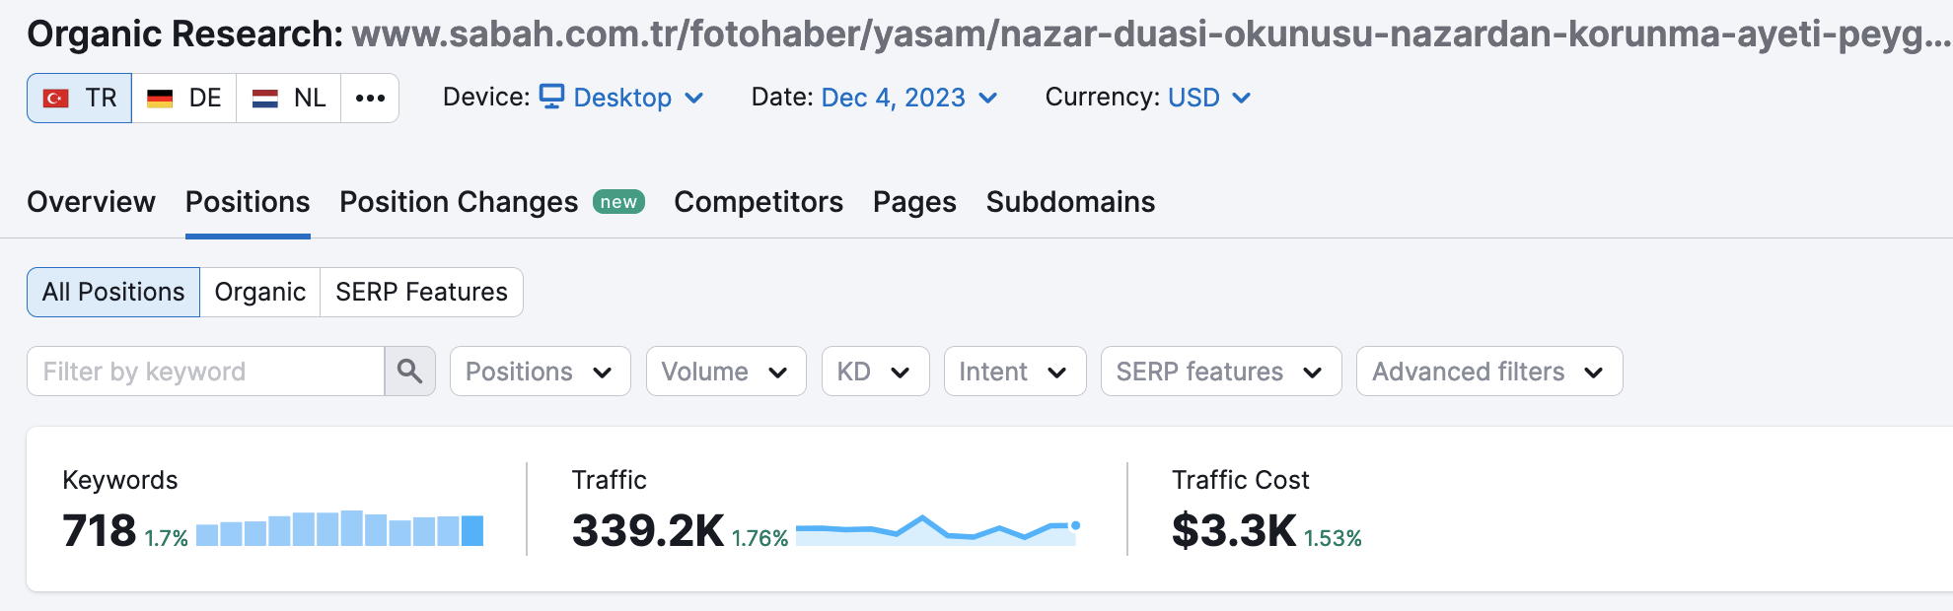This screenshot has width=1953, height=611.
Task: Open the Competitors tab
Action: pyautogui.click(x=759, y=202)
